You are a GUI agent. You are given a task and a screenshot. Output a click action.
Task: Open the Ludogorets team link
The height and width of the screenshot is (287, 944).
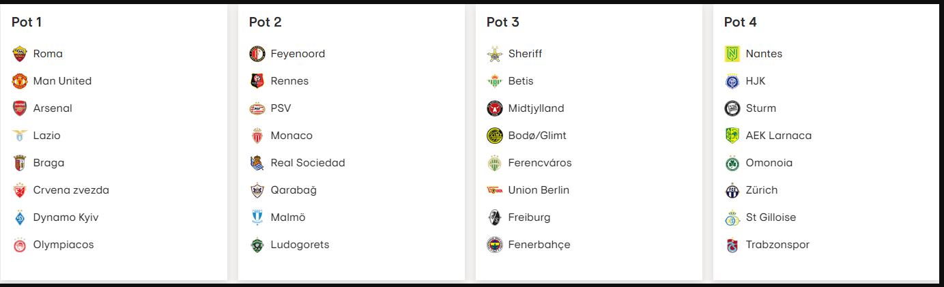300,245
